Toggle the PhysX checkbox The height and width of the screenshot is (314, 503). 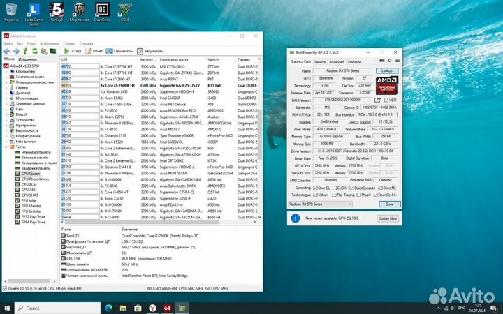point(358,195)
